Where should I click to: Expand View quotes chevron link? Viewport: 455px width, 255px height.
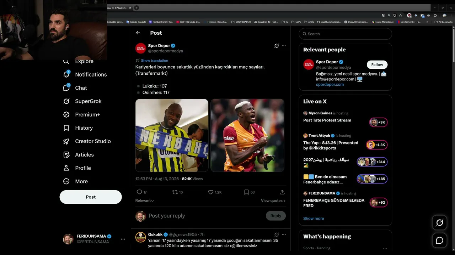click(x=273, y=201)
